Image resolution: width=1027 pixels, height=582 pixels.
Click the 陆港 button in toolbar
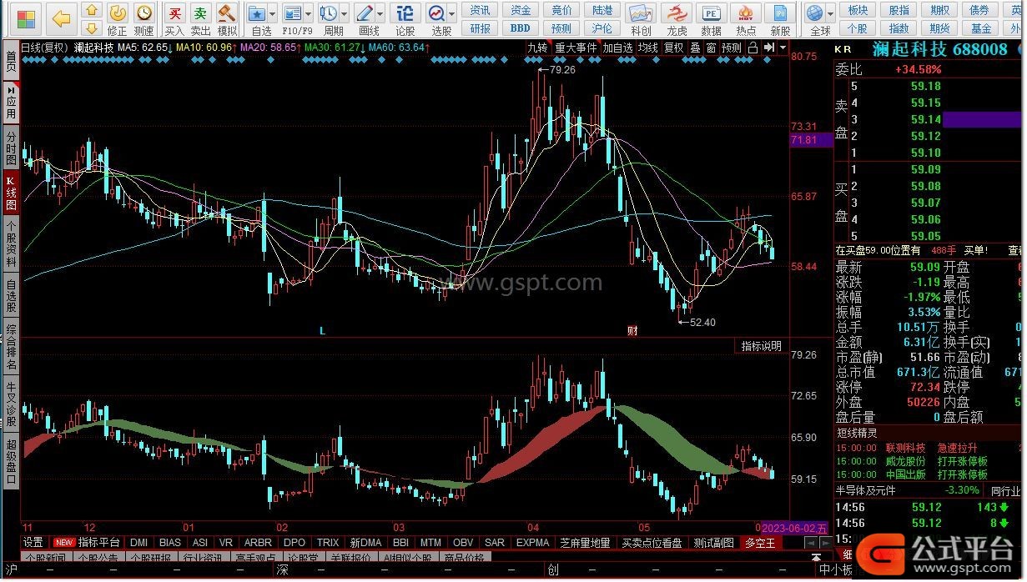tap(602, 10)
